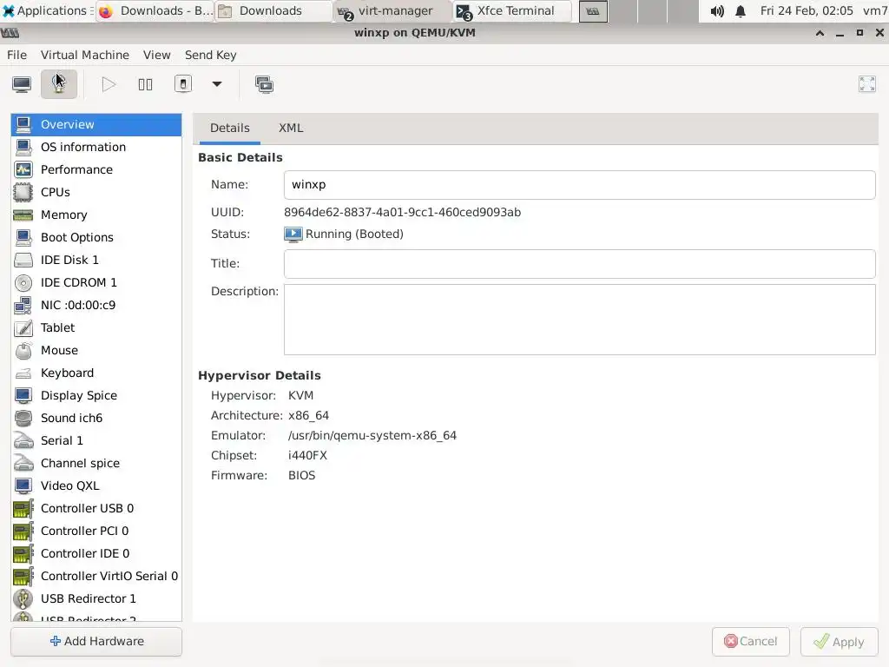The image size is (889, 667).
Task: Select Overview in the hardware list
Action: pos(96,124)
